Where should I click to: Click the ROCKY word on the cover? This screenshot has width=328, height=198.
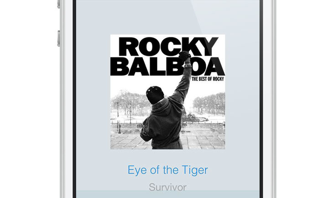click(168, 47)
